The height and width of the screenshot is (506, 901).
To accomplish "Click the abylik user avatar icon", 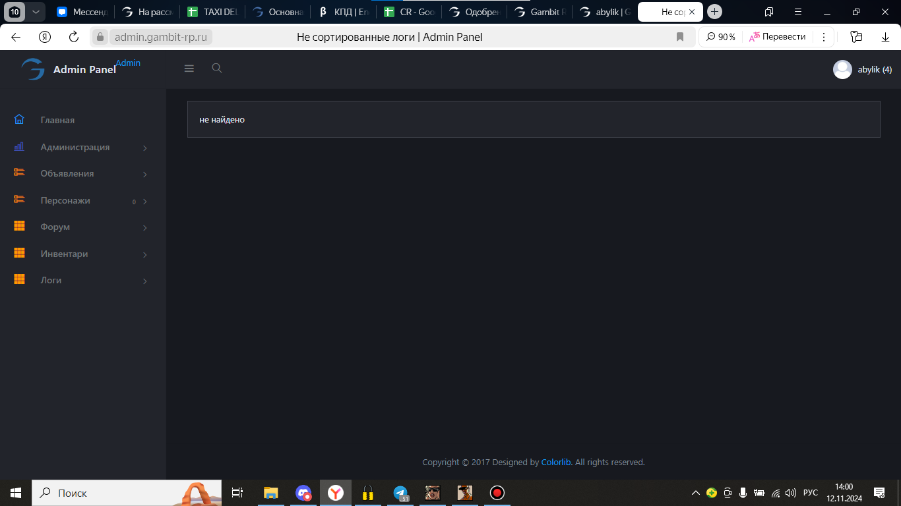I will pyautogui.click(x=842, y=70).
